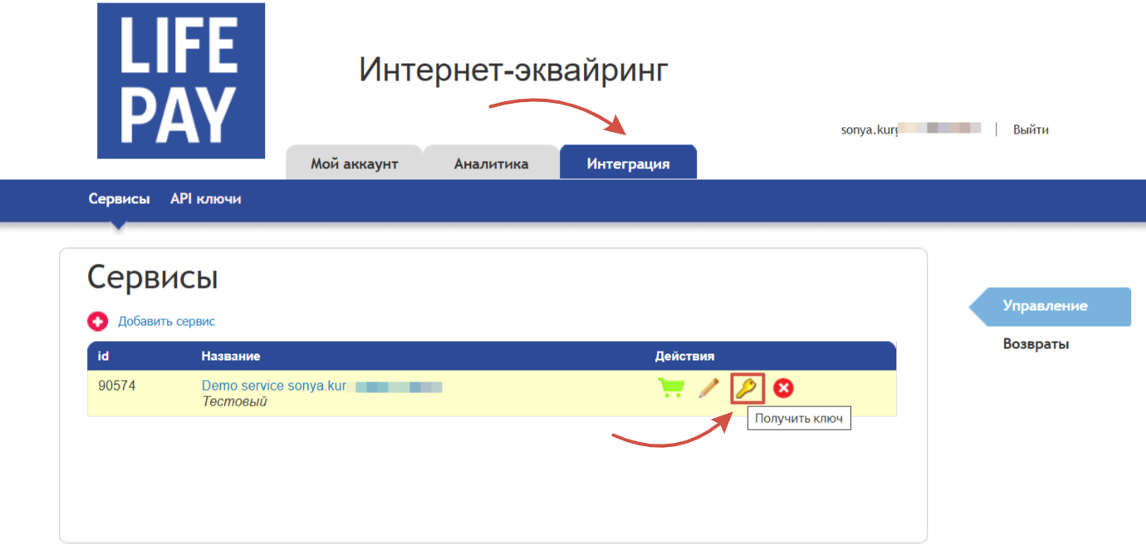
Task: Click the LIFE PAY logo
Action: coord(181,81)
